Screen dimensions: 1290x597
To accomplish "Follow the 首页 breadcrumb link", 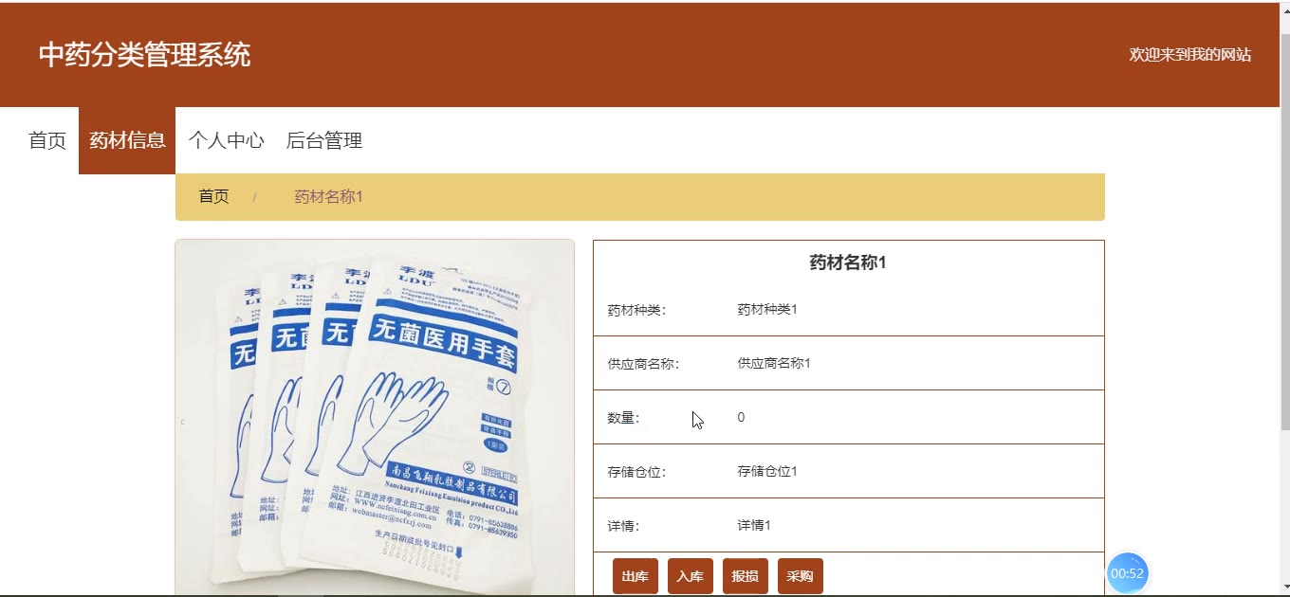I will pos(213,196).
